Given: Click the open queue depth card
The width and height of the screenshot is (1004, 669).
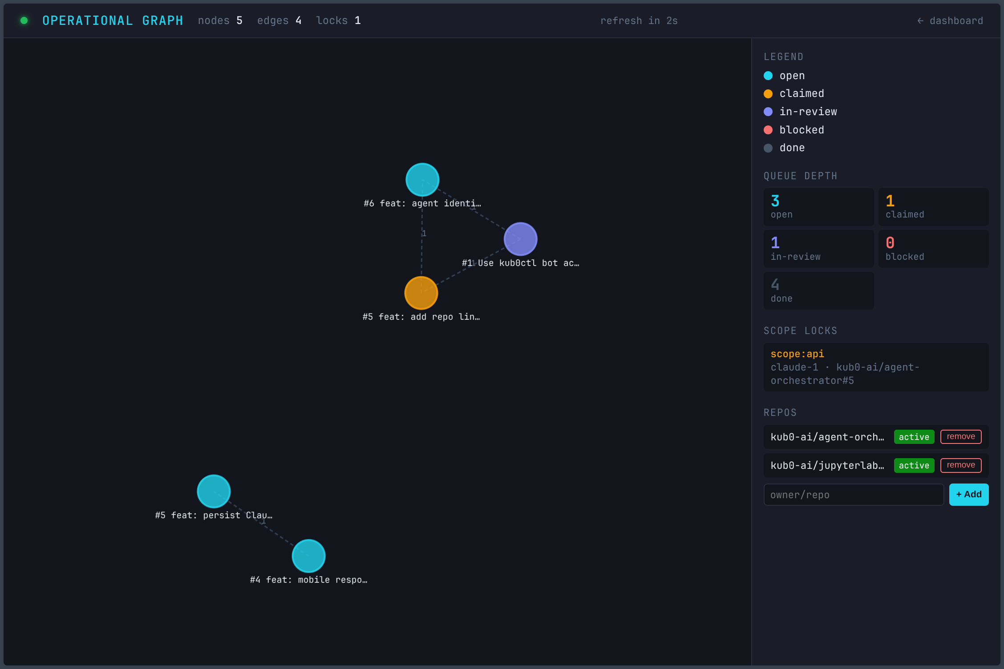Looking at the screenshot, I should 818,207.
